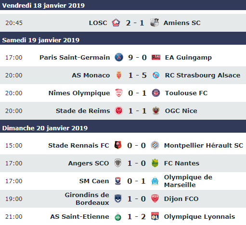Open the 1 - 5 Monaco match score

[137, 75]
